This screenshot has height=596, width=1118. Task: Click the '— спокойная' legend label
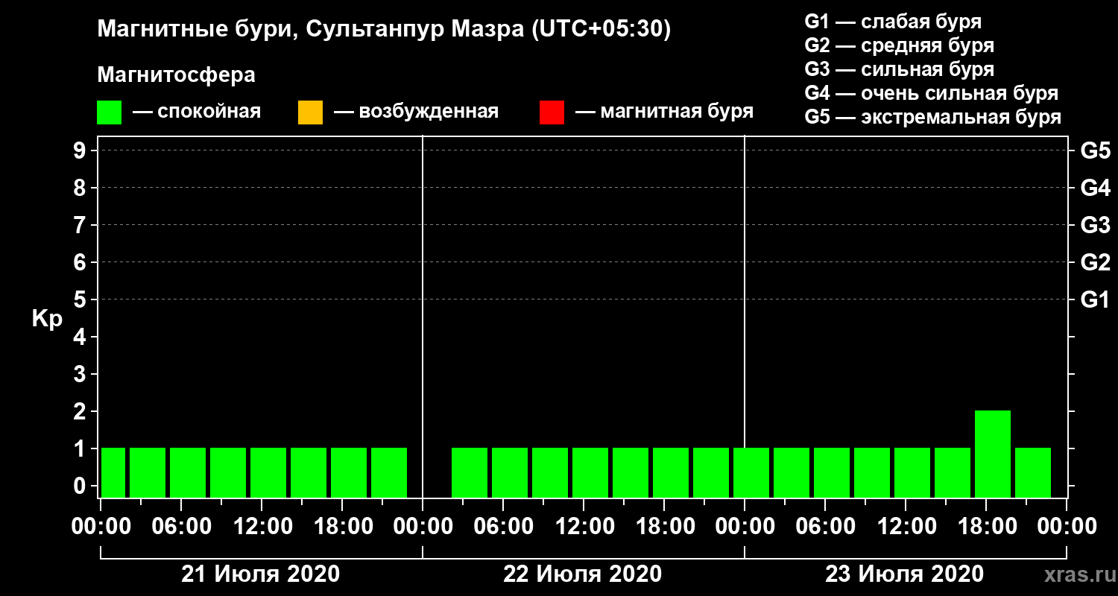coord(197,112)
